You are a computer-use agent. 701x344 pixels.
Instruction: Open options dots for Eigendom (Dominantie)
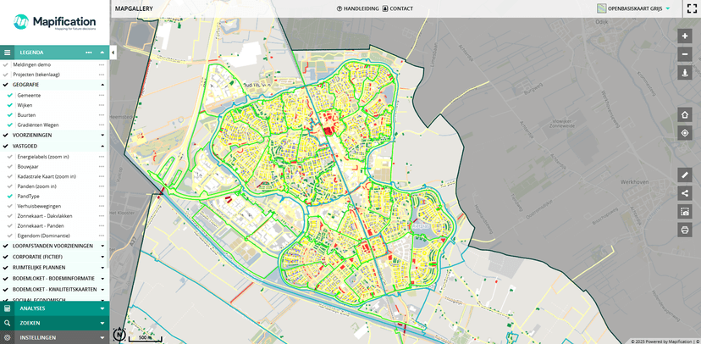[102, 236]
